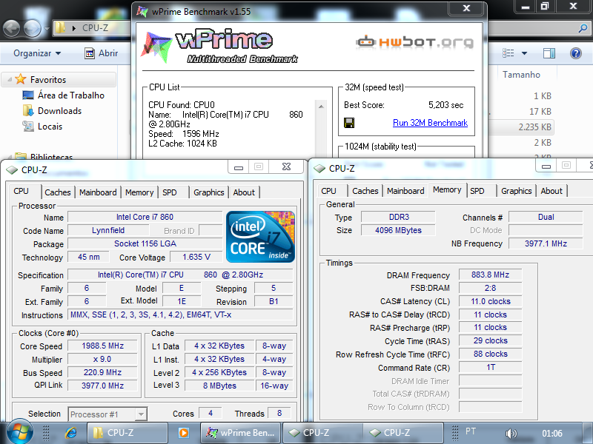Open About tab in left CPU-Z window
The width and height of the screenshot is (593, 444).
click(x=244, y=192)
